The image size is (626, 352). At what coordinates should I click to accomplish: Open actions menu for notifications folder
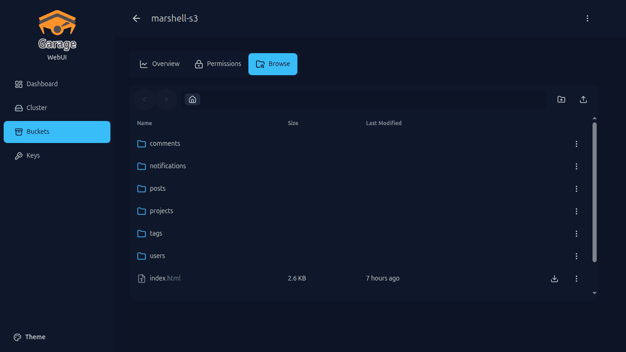click(577, 166)
